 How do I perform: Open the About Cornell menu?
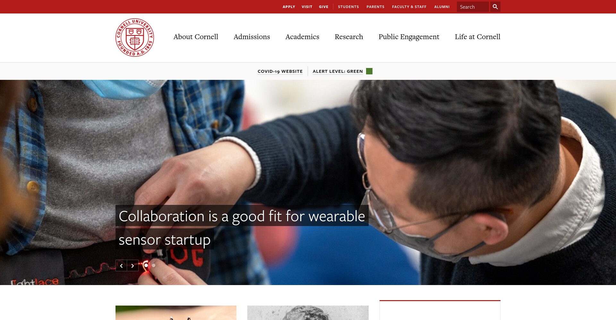click(196, 37)
